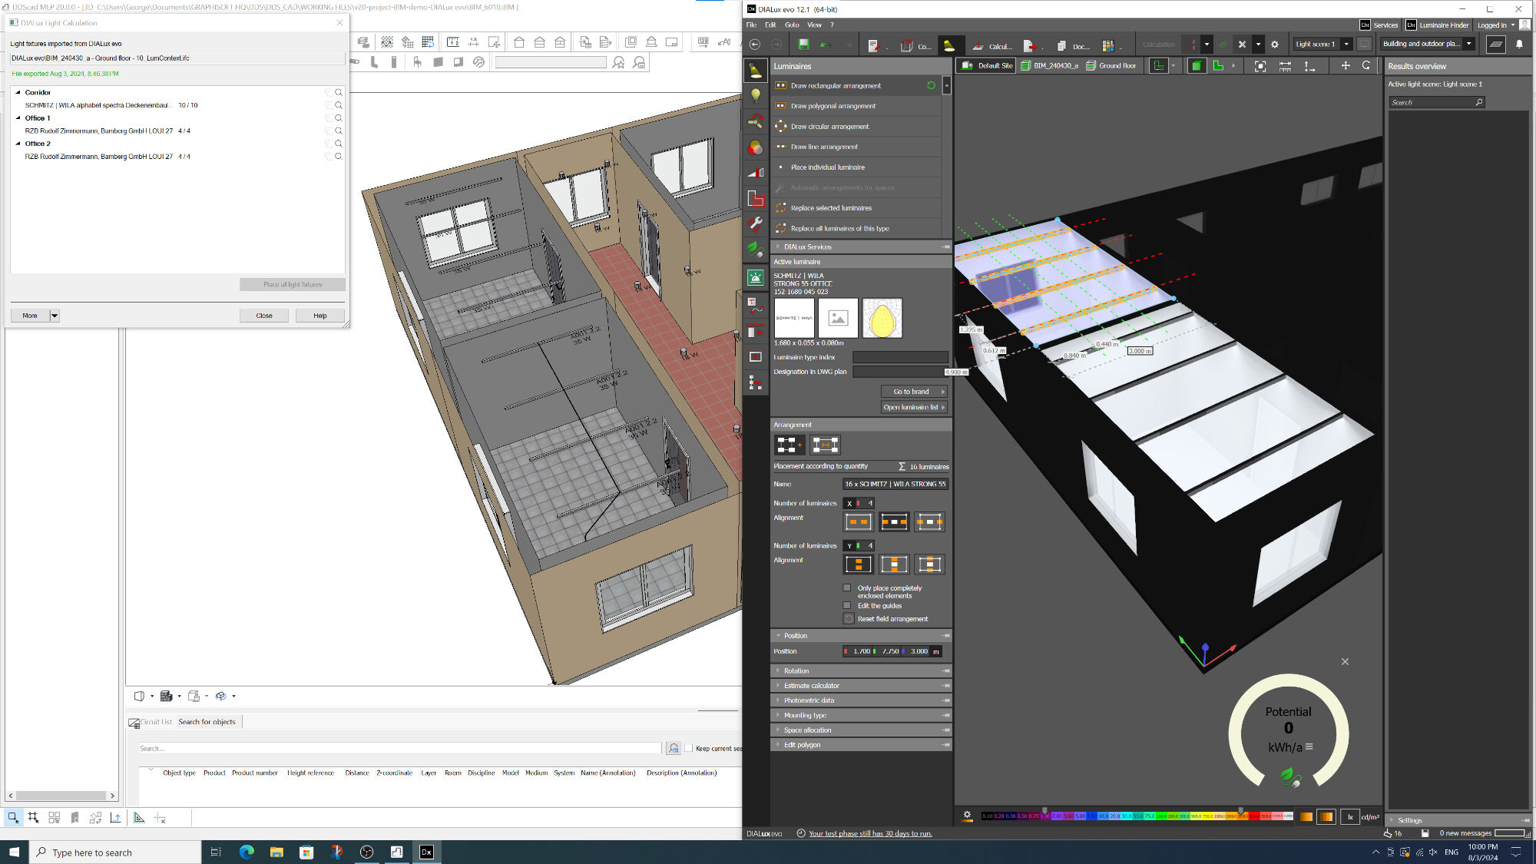
Task: Open the energy leaf tool in sidebar
Action: tap(756, 250)
